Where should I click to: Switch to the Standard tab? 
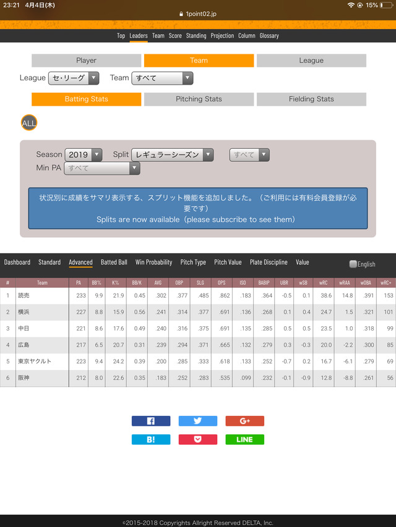(x=49, y=262)
